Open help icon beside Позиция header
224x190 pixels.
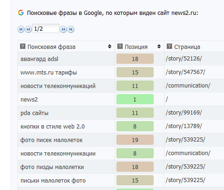tap(120, 46)
